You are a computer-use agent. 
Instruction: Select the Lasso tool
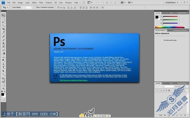coord(3,22)
